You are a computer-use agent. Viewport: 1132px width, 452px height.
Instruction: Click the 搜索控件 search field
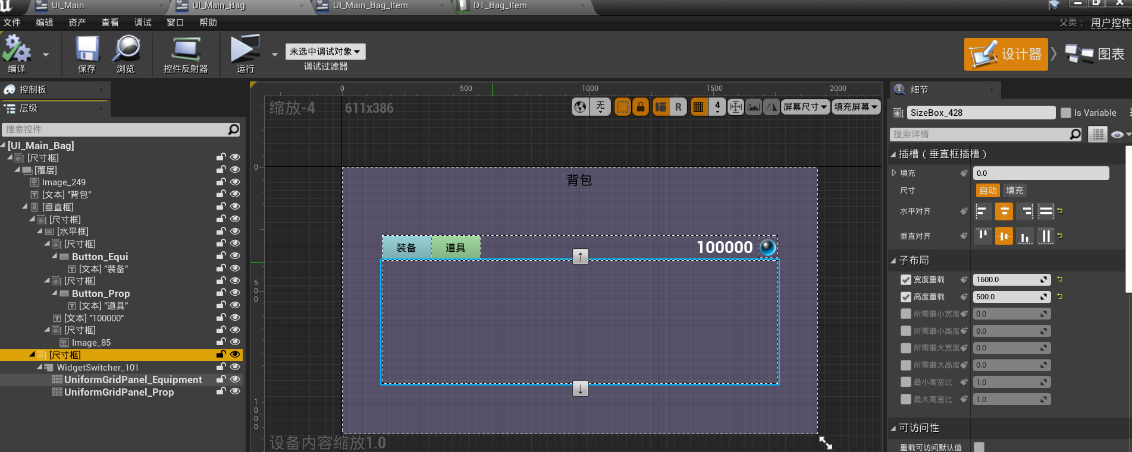121,129
